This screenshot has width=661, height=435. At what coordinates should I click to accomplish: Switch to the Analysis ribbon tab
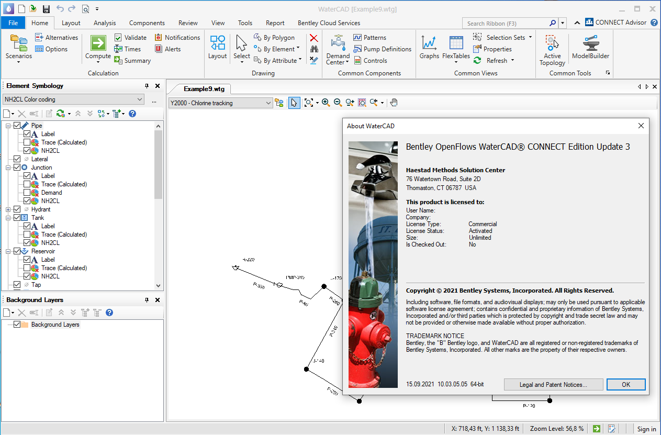105,23
